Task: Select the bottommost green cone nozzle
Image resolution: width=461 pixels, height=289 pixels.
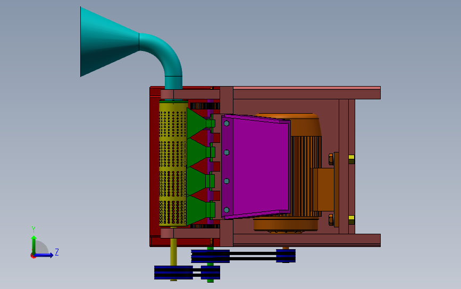Action: pos(196,210)
